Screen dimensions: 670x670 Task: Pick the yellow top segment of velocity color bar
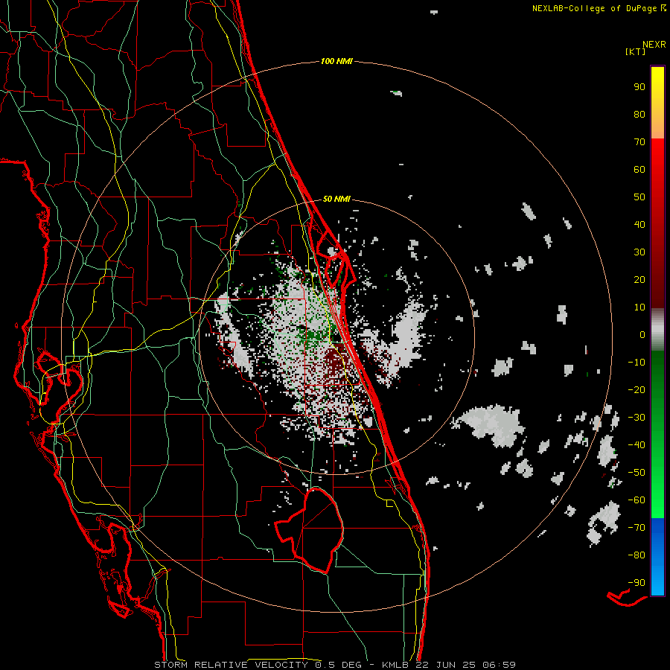tap(657, 103)
